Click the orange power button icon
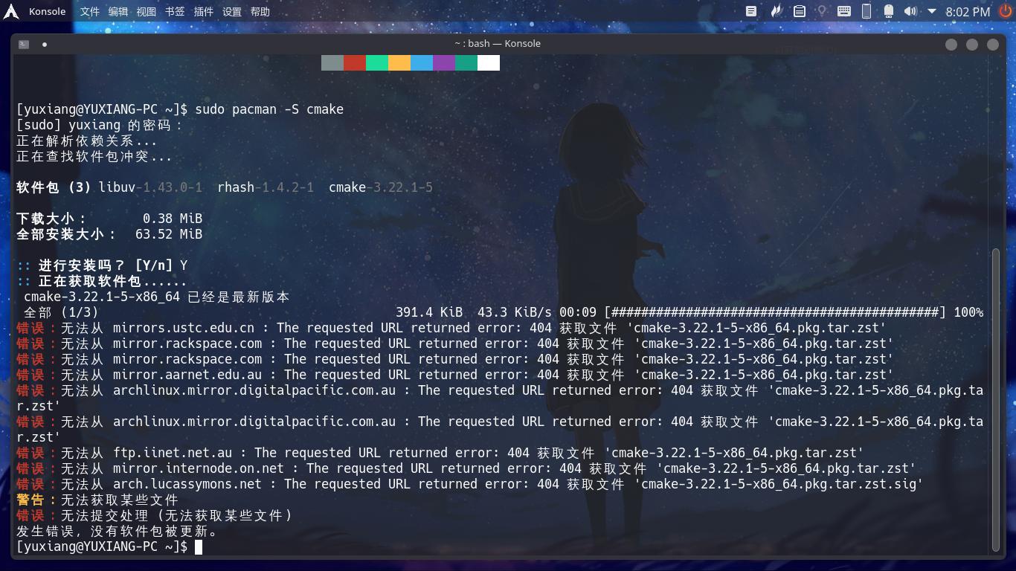 point(1005,11)
